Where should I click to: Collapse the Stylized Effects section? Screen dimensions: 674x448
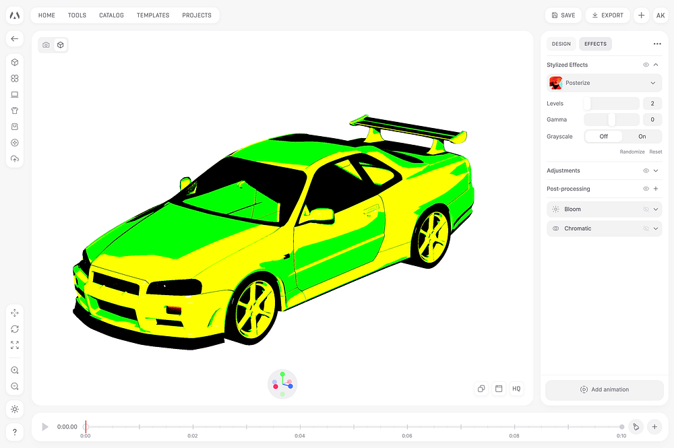656,65
